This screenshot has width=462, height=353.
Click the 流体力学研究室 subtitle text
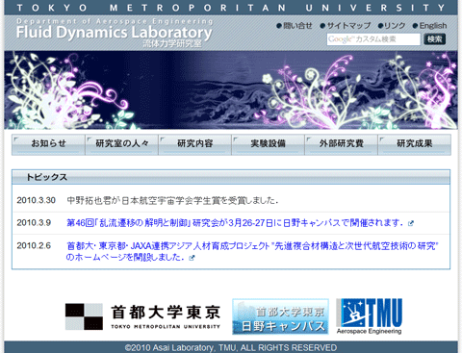[x=172, y=43]
